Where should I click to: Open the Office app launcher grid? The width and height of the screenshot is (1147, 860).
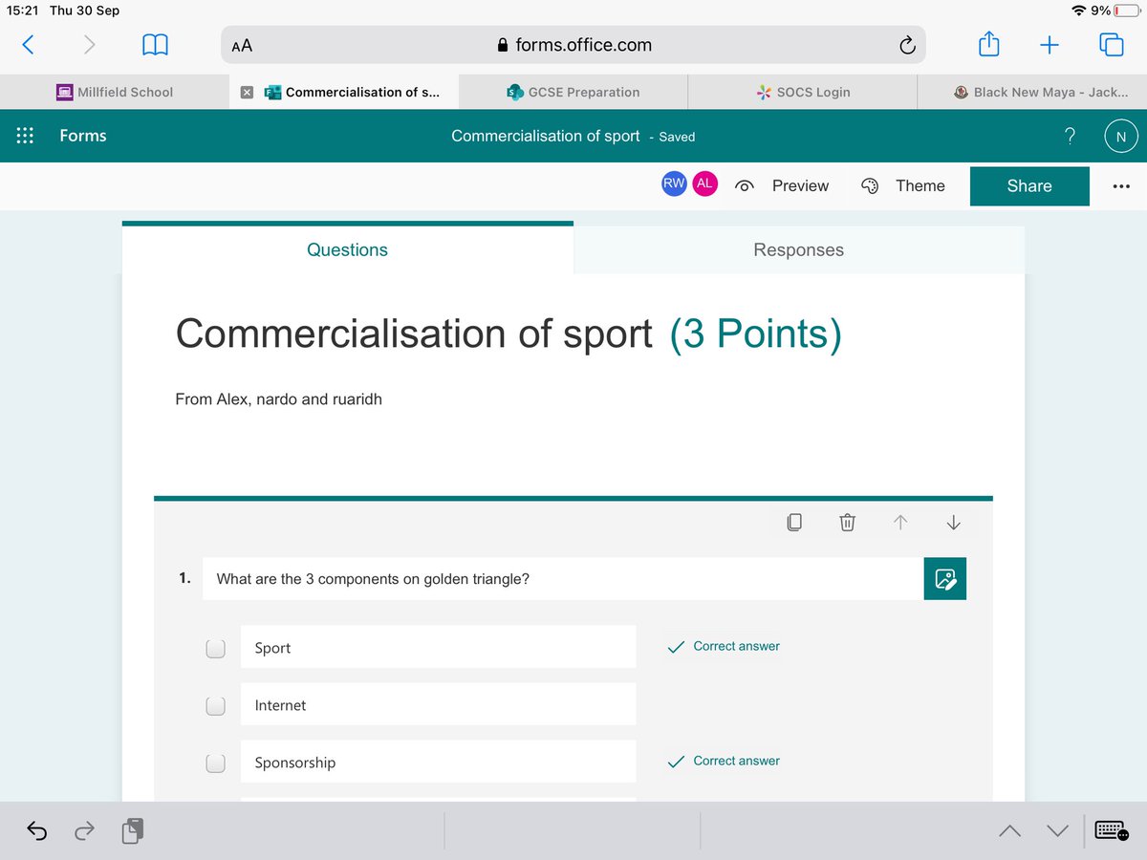(x=26, y=136)
